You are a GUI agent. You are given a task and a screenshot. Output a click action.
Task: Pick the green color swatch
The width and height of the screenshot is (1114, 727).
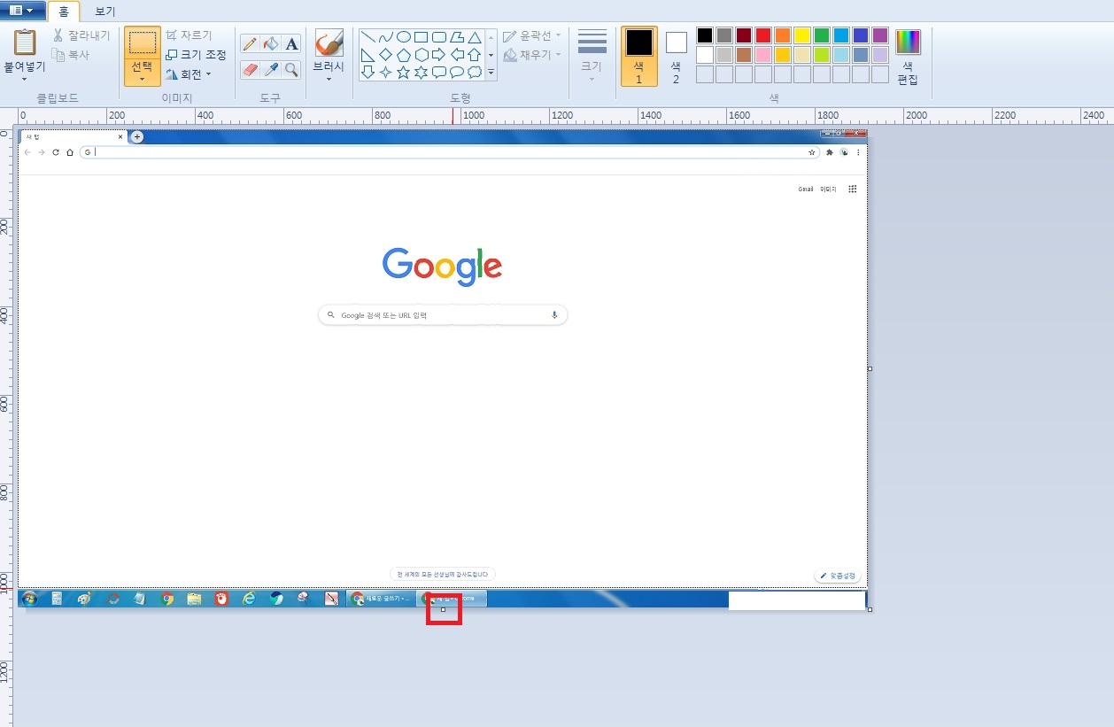(x=821, y=35)
